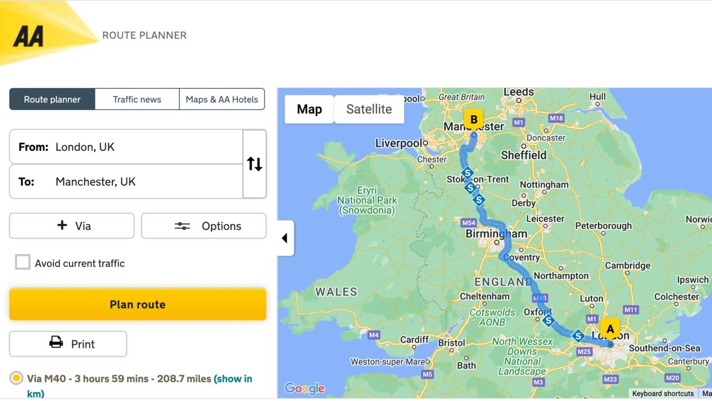
Task: Click the plus icon to add a Via point
Action: tap(62, 225)
